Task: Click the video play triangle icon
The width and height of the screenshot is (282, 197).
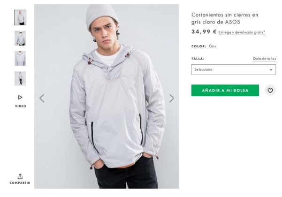Action: (20, 97)
